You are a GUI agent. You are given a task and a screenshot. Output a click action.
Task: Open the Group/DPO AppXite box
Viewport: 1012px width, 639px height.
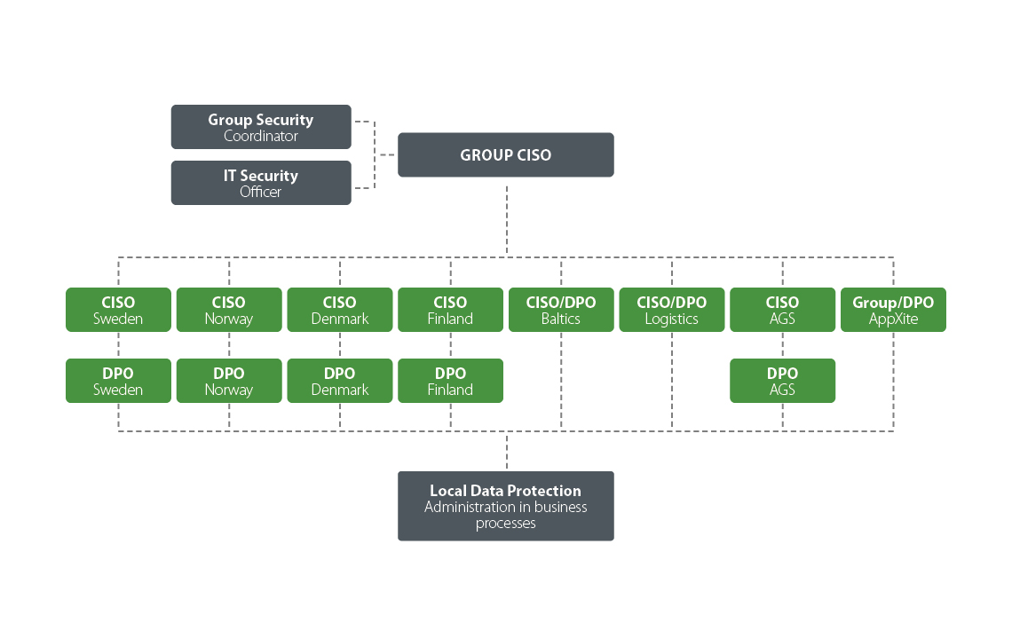point(893,310)
